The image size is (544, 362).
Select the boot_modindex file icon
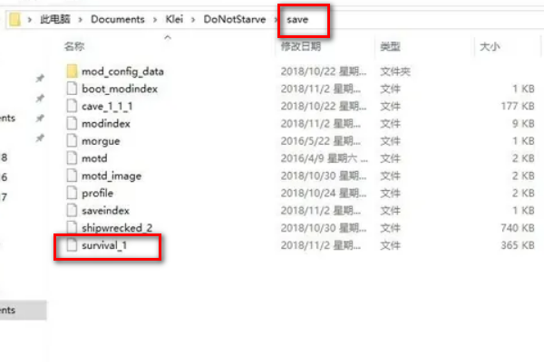[72, 89]
